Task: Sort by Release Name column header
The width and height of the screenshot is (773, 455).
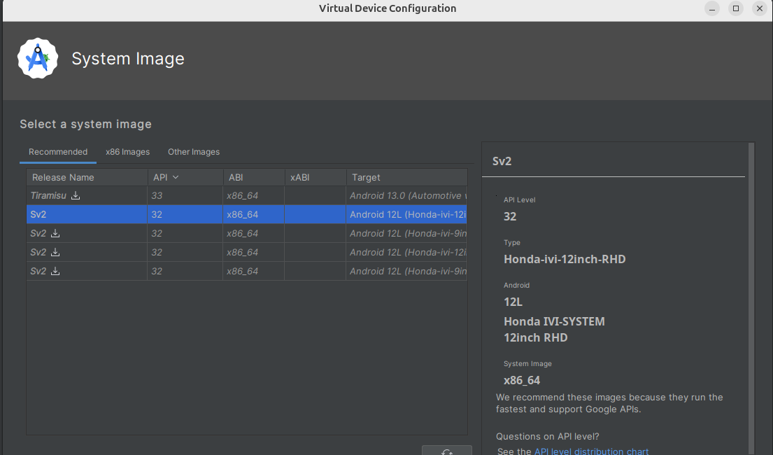Action: click(87, 177)
